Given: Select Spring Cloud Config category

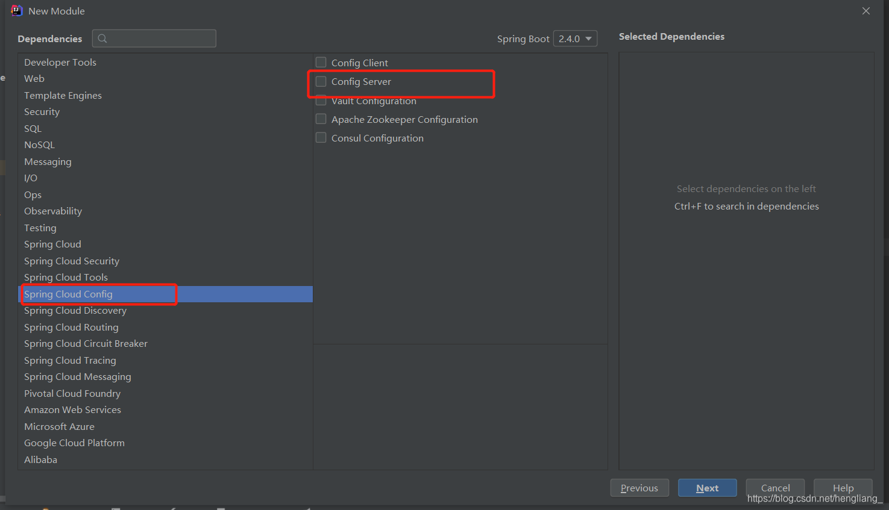Looking at the screenshot, I should (x=165, y=294).
